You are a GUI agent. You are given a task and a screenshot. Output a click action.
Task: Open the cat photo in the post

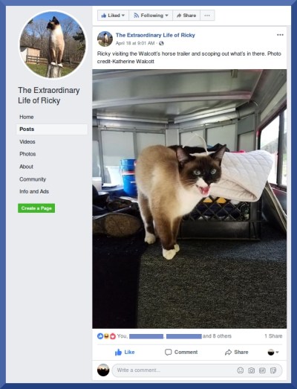[x=189, y=199]
